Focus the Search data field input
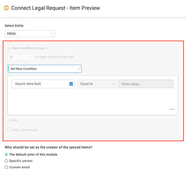Viewport: 186px width, 177px height. point(40,84)
